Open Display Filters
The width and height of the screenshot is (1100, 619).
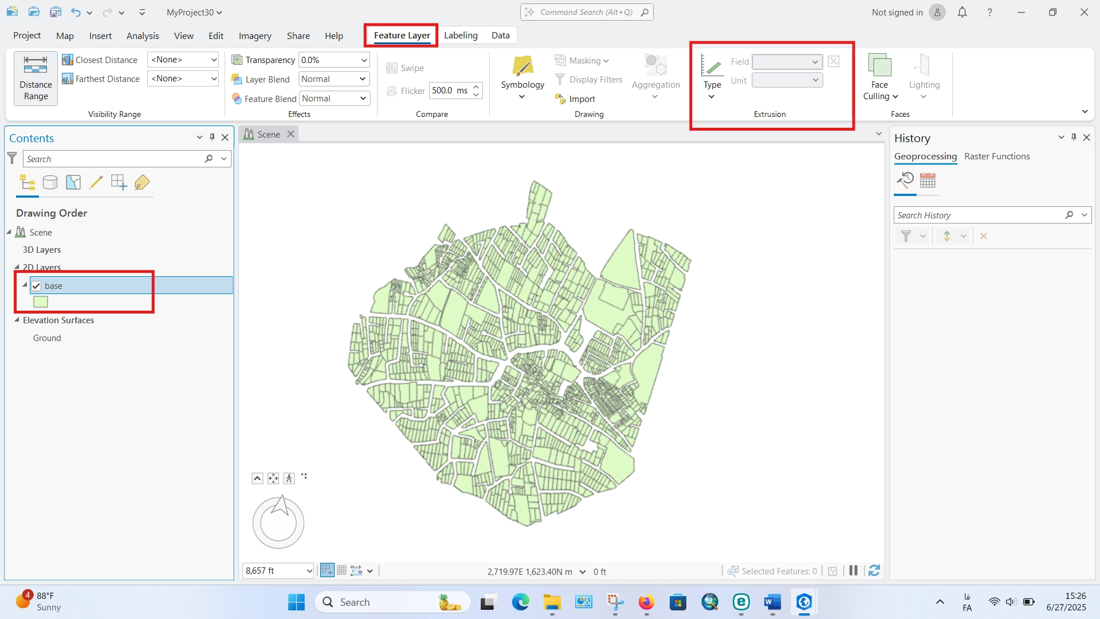click(x=588, y=80)
